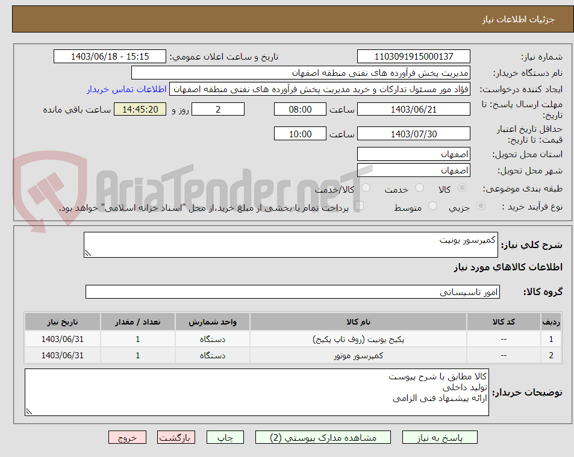Select the خدمت radio button

click(x=420, y=188)
